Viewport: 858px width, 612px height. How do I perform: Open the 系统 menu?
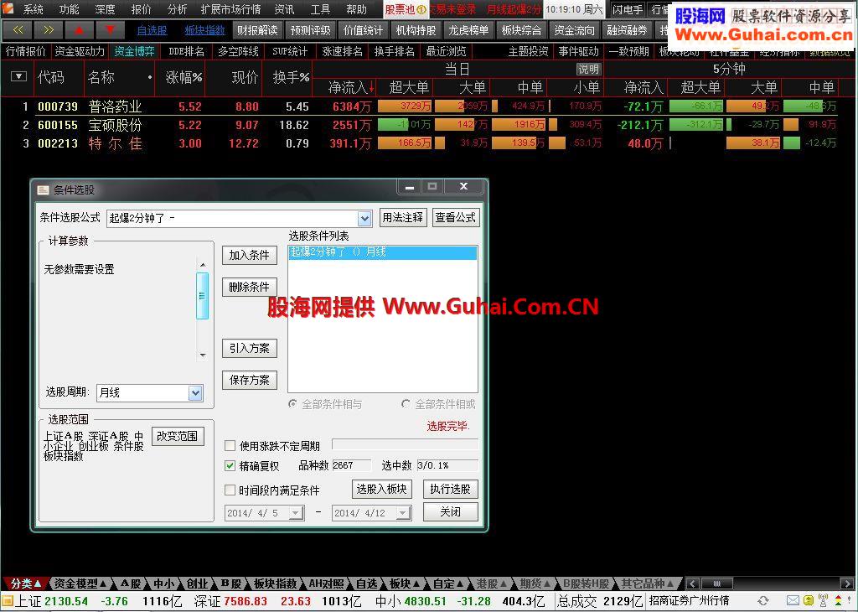(x=34, y=9)
